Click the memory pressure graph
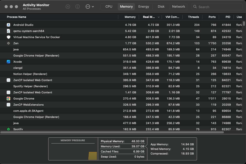The height and width of the screenshot is (164, 246). click(x=73, y=151)
